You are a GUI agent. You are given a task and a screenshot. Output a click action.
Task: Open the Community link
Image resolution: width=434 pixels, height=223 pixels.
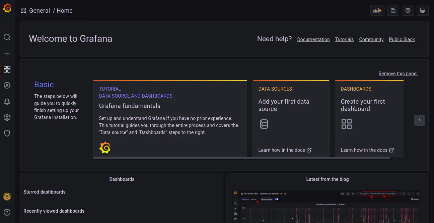tap(371, 39)
